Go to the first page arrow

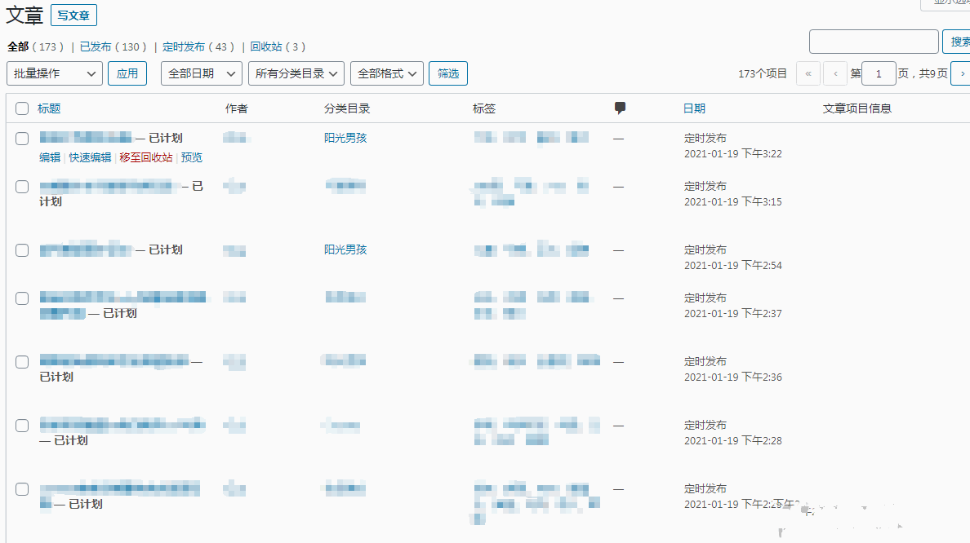click(x=808, y=74)
